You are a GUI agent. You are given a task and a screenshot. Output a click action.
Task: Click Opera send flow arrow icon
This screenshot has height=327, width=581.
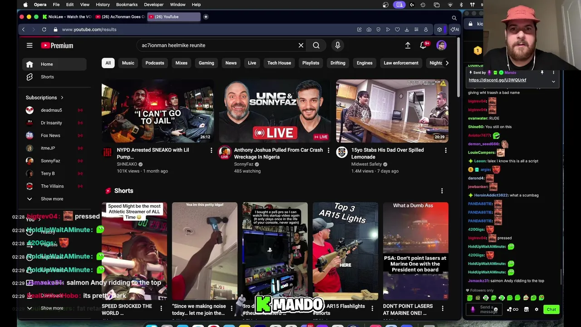click(388, 30)
